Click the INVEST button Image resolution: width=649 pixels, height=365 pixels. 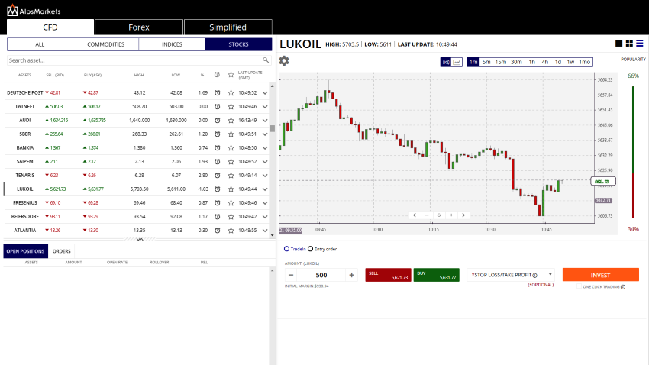[600, 275]
